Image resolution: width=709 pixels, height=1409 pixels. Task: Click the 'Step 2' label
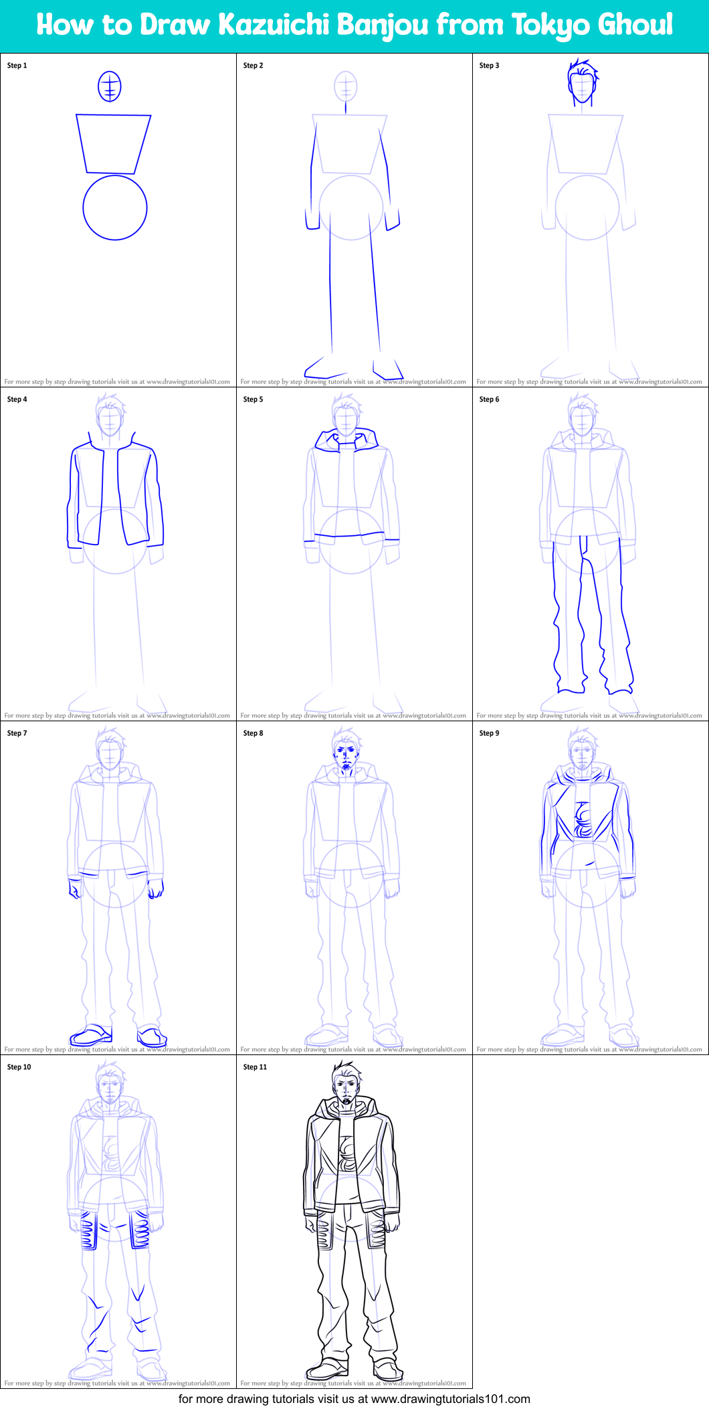click(254, 66)
